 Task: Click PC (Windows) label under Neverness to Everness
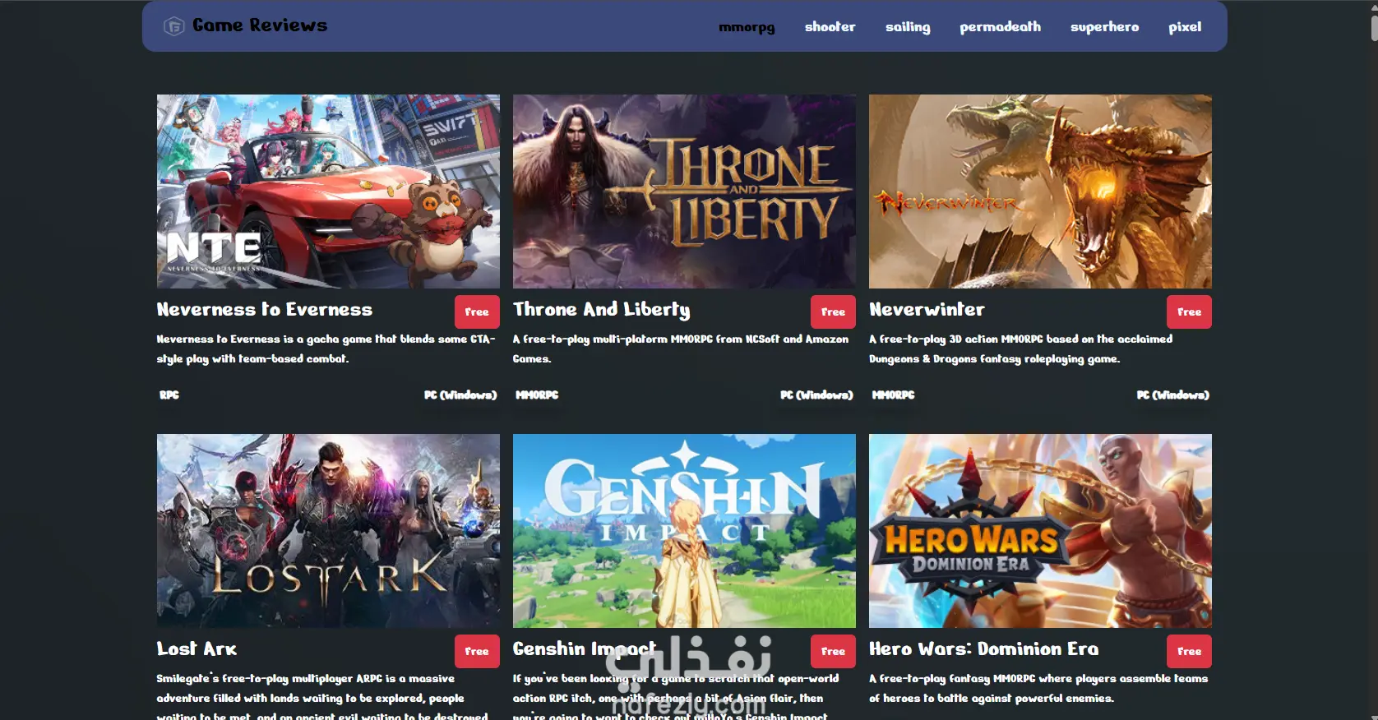[460, 395]
